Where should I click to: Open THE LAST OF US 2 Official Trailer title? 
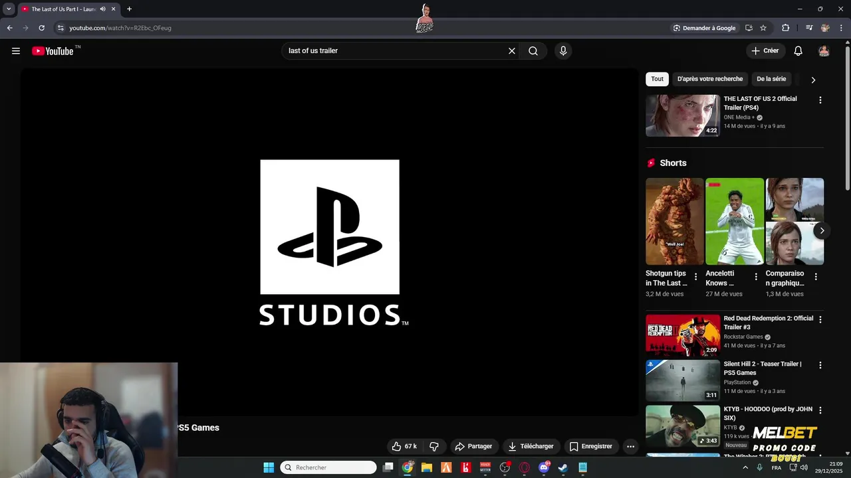tap(760, 103)
